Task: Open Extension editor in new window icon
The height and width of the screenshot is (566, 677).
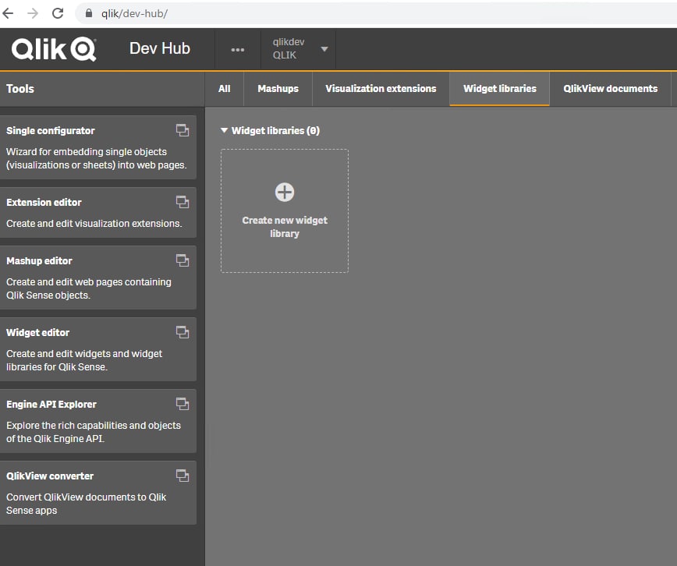Action: pyautogui.click(x=183, y=202)
